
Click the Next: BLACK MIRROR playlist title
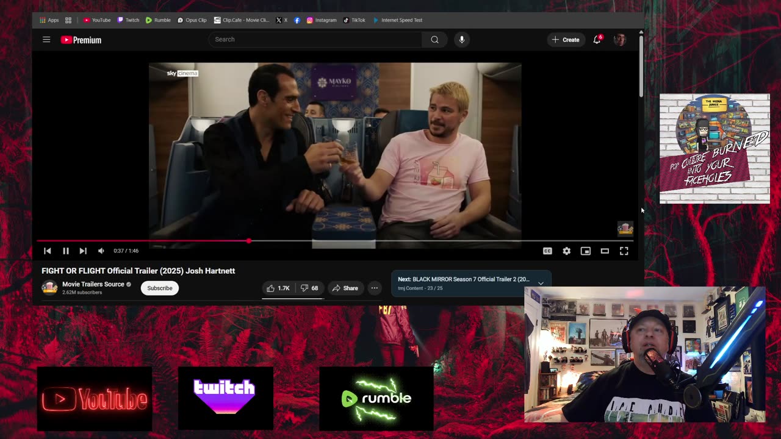point(464,279)
